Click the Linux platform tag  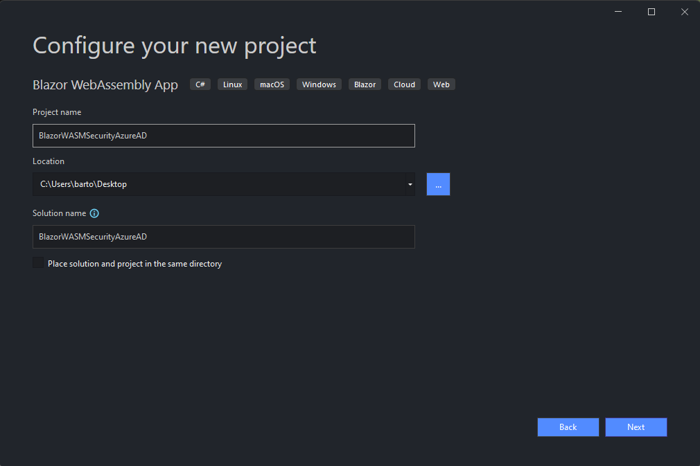[x=232, y=84]
